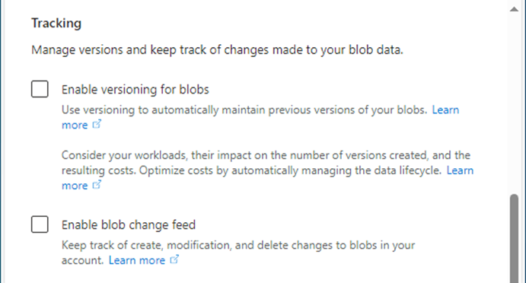Click scroll-up arrow at top of scrollbar

[x=514, y=9]
